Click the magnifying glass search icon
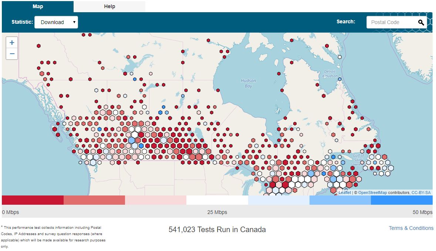This screenshot has width=436, height=251. coord(421,22)
